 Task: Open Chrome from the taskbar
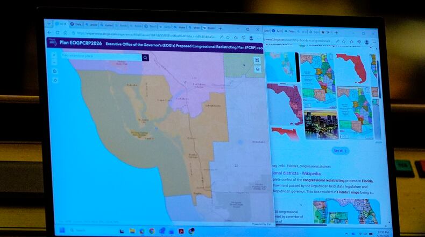(x=152, y=231)
